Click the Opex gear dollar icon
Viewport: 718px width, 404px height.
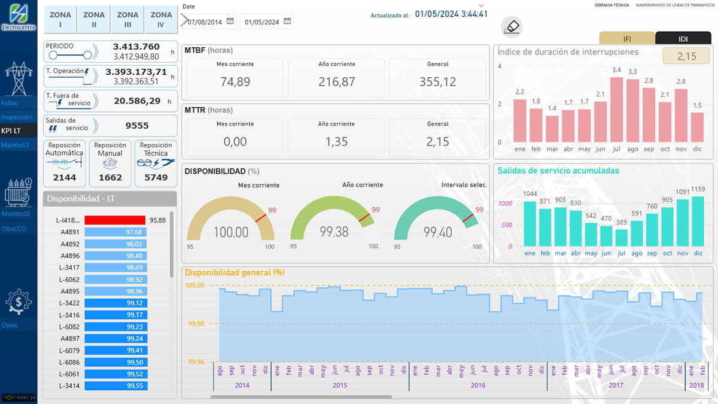point(19,302)
